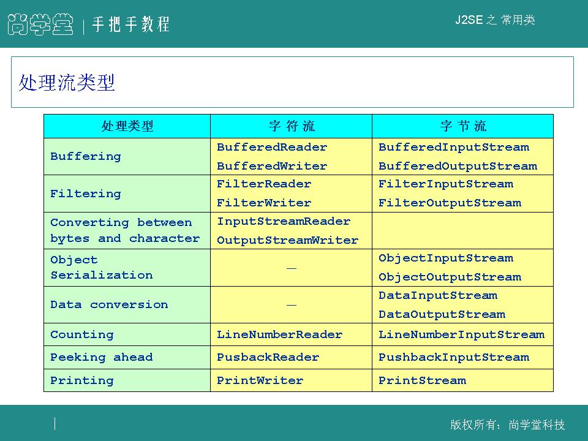Click the 尚学堂 logo in header
The image size is (588, 441).
(x=40, y=24)
